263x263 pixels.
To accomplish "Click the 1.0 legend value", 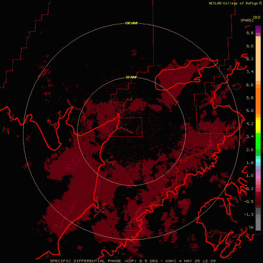I will tap(250, 176).
